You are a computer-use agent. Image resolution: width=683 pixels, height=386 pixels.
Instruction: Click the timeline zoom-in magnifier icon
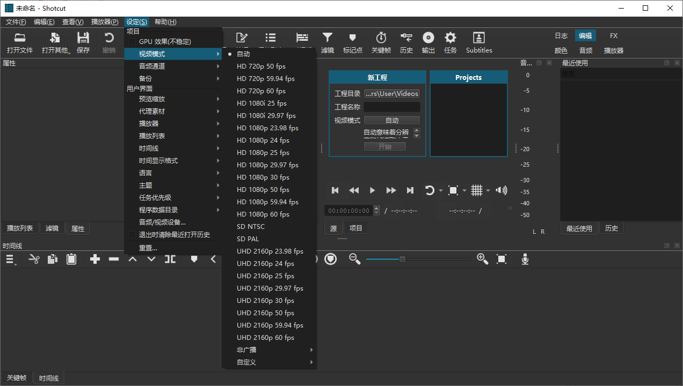click(x=482, y=259)
